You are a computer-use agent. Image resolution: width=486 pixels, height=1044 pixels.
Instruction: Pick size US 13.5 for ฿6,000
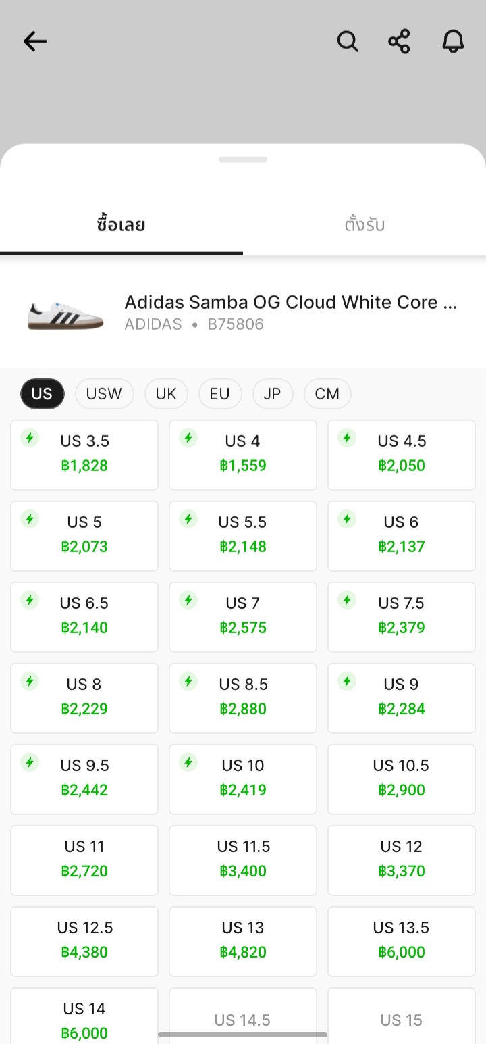pos(402,941)
